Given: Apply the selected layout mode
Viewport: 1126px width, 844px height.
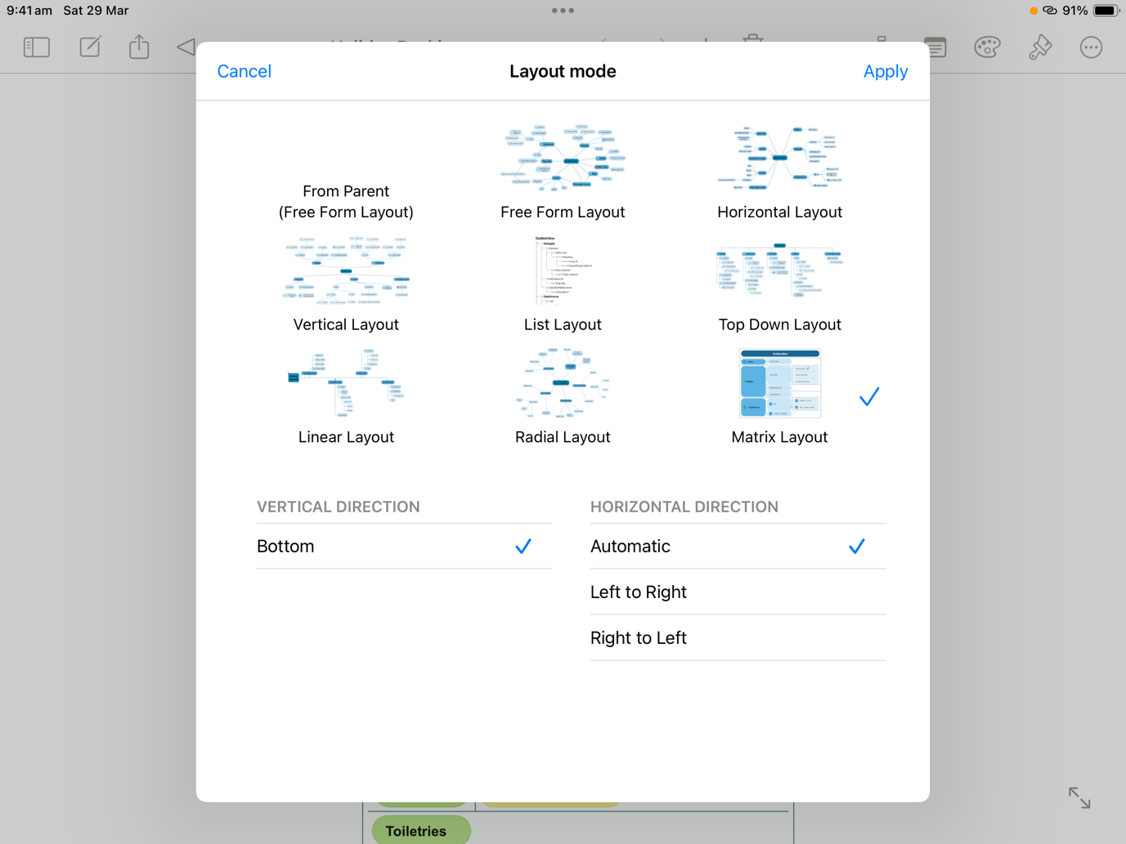Looking at the screenshot, I should 885,71.
